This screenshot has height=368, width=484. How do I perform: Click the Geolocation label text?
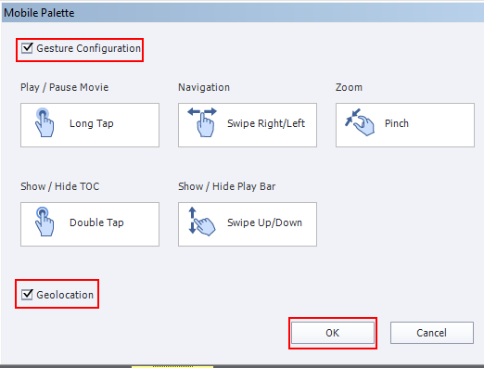[65, 295]
